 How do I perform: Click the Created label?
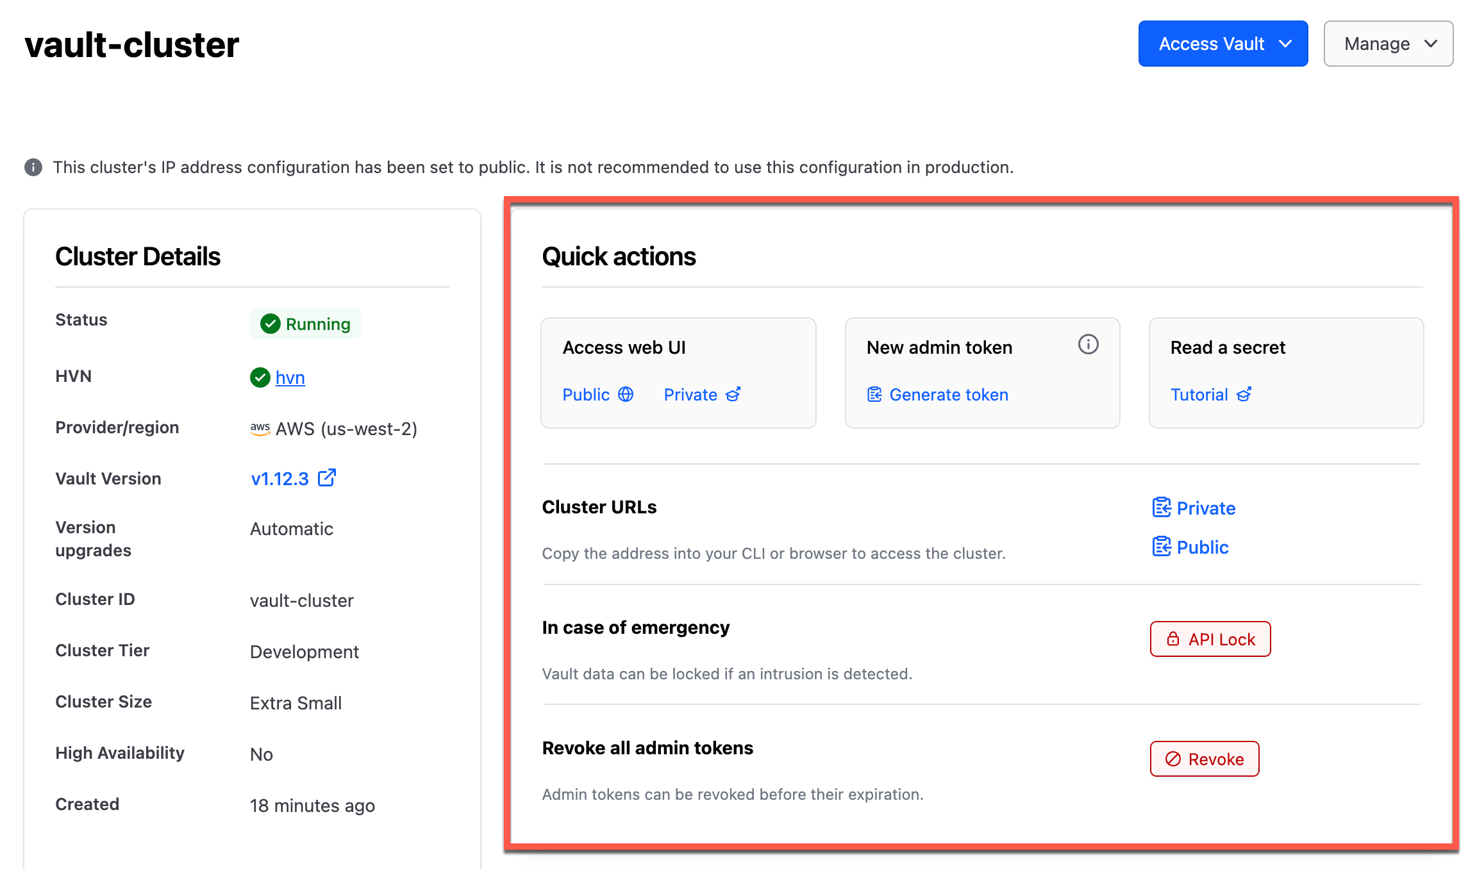[x=87, y=804]
